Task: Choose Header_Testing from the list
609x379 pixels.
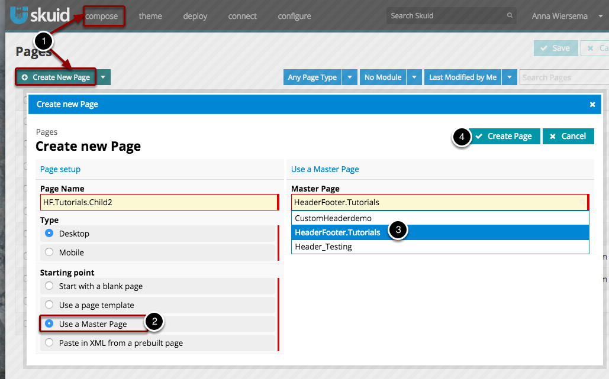Action: pos(440,247)
